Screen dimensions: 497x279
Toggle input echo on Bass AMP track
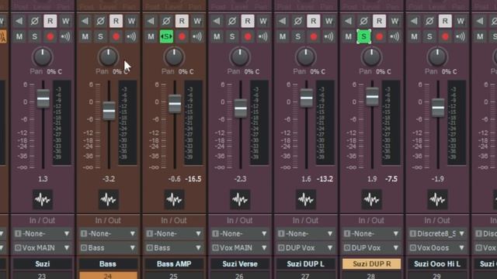point(197,36)
